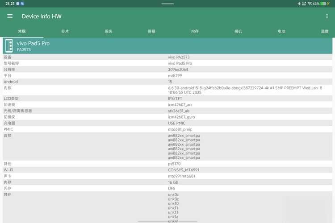
Task: Tap the 平台 row label
Action: (x=7, y=76)
